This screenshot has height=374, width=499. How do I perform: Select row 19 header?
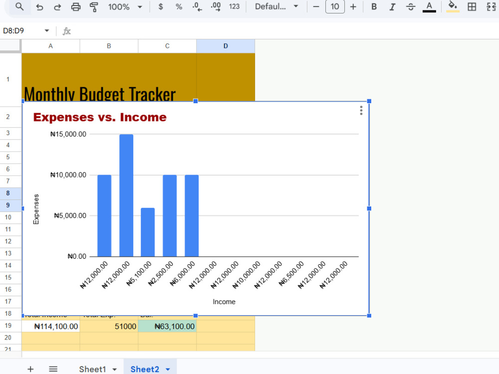tap(8, 325)
